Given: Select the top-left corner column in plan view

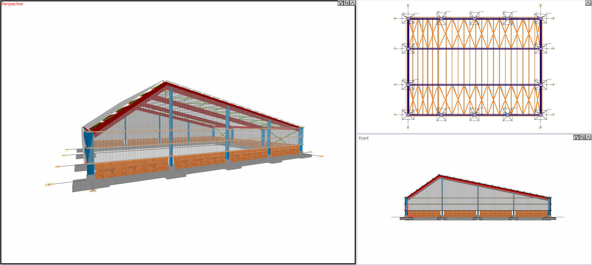Looking at the screenshot, I should [x=408, y=19].
